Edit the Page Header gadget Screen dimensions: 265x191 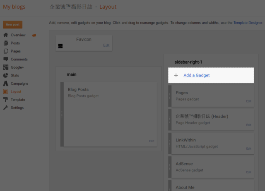(x=248, y=125)
